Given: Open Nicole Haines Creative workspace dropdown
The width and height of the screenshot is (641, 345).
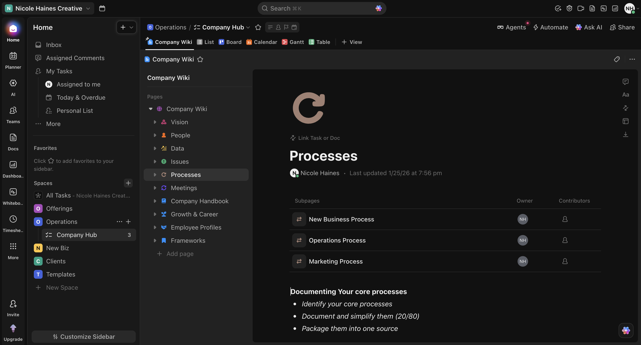Looking at the screenshot, I should [48, 8].
